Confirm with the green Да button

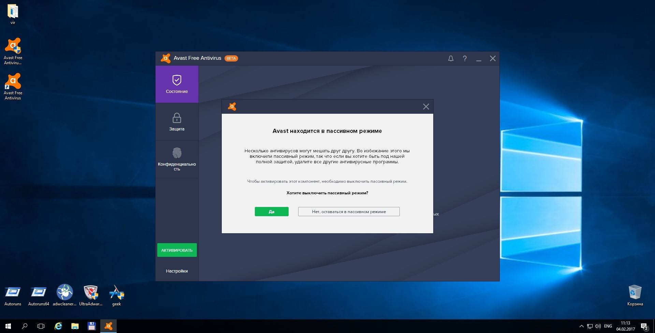(272, 211)
